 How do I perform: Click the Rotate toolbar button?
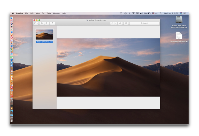(x=120, y=23)
